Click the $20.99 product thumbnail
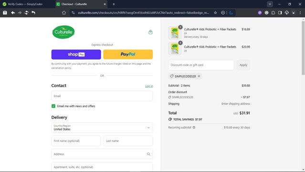Image resolution: width=305 pixels, height=172 pixels. (175, 49)
